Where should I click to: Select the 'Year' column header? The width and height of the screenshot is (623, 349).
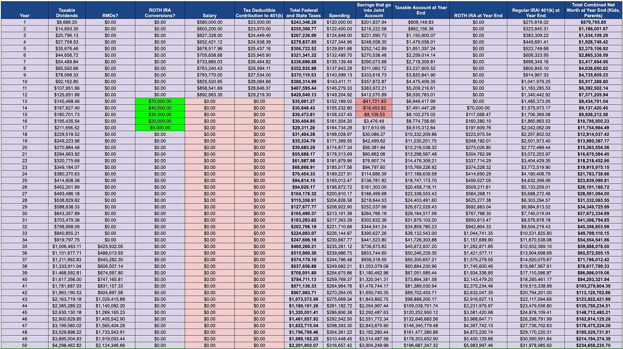click(x=24, y=10)
